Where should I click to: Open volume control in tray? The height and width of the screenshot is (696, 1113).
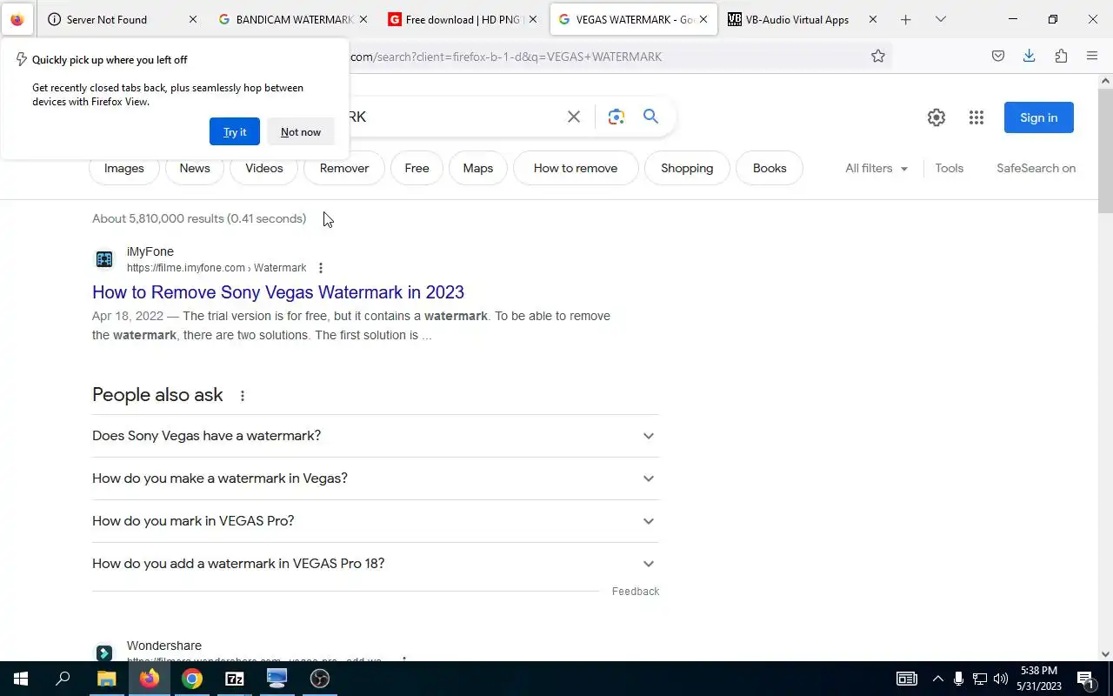[x=1001, y=679]
